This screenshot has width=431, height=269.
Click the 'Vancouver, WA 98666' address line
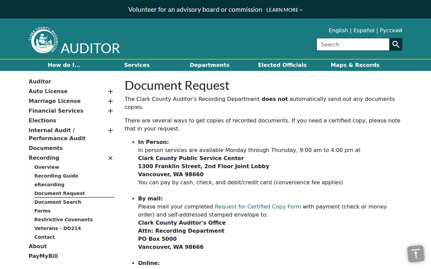tap(171, 247)
